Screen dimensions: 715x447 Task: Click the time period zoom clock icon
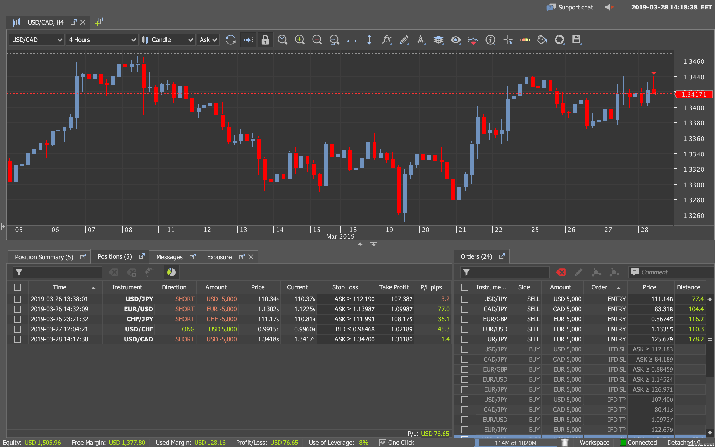[282, 40]
